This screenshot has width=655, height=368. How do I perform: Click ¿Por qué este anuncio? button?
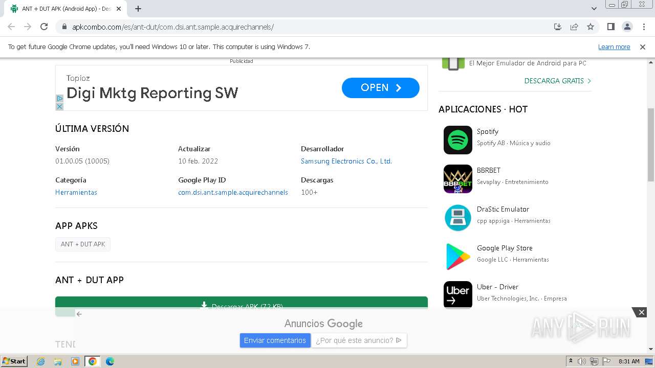coord(359,340)
